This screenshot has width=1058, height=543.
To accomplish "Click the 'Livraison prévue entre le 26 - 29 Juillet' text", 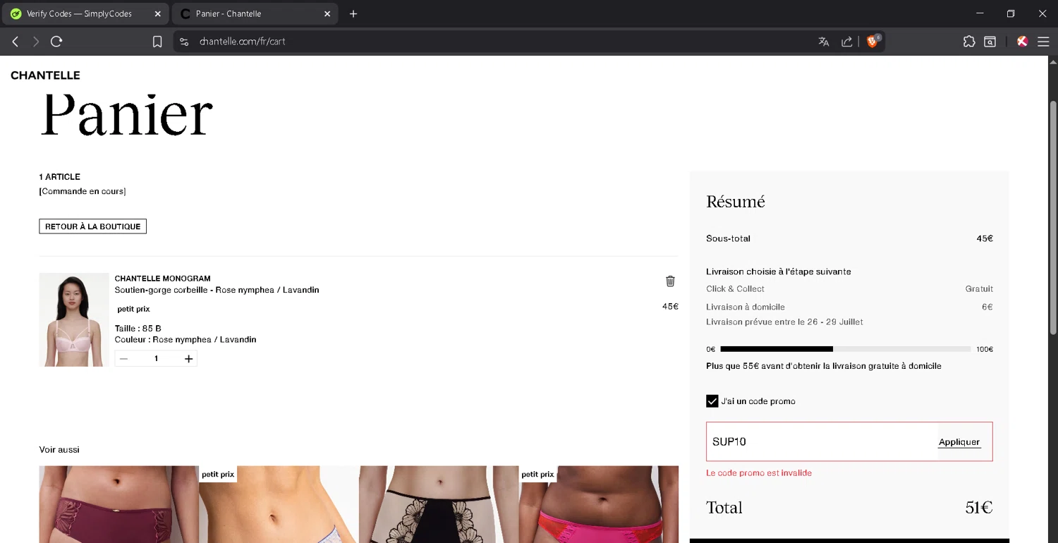I will point(784,322).
